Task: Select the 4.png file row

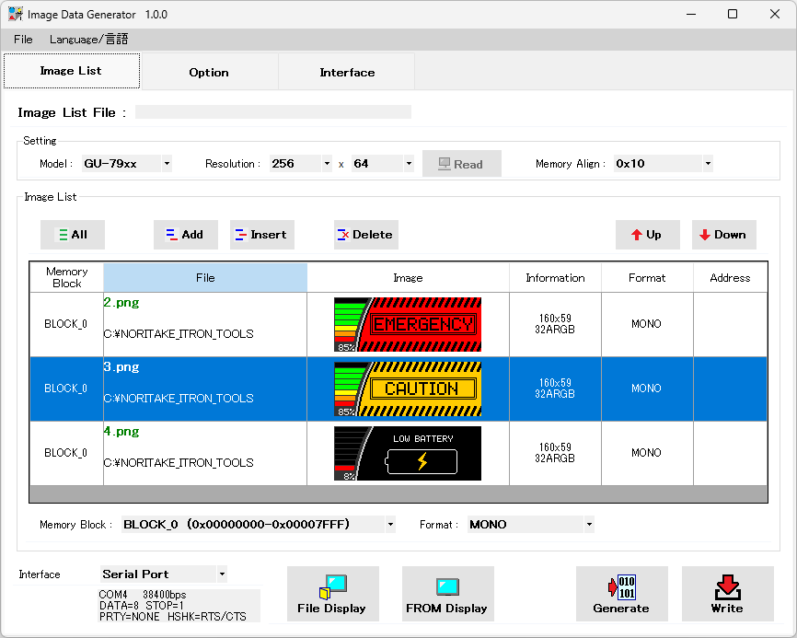Action: pyautogui.click(x=204, y=453)
